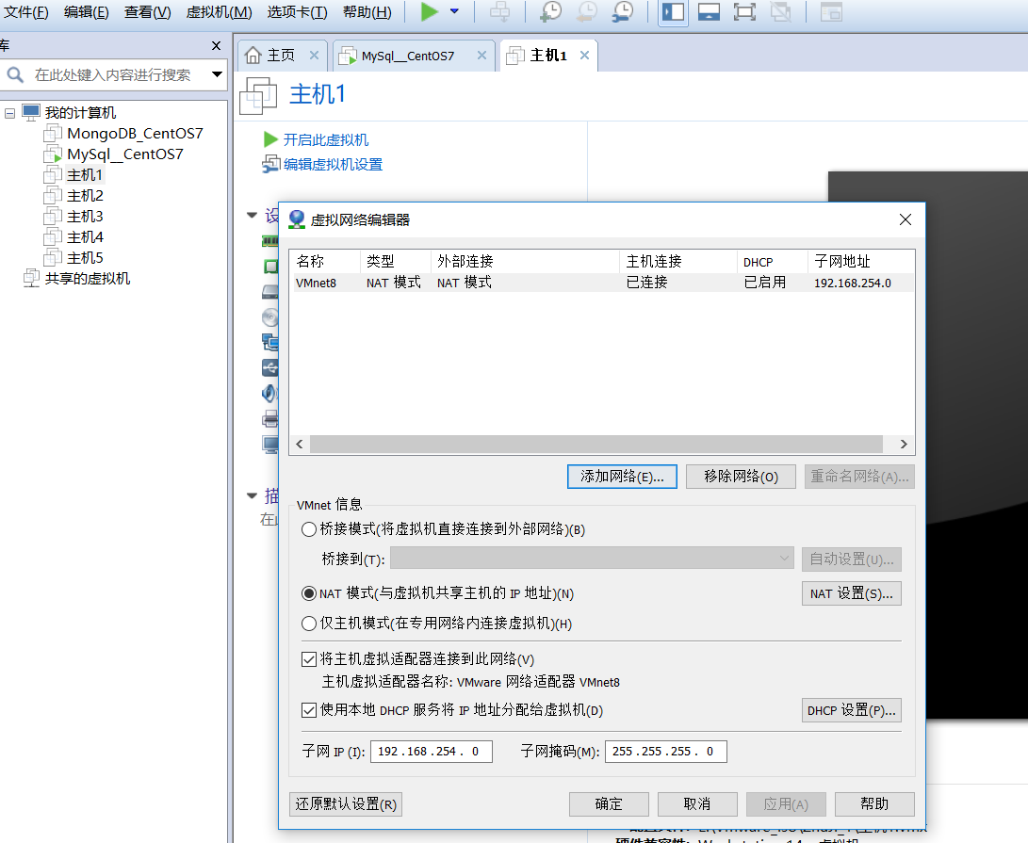Enable 桥接模式 bridged networking

coord(309,529)
